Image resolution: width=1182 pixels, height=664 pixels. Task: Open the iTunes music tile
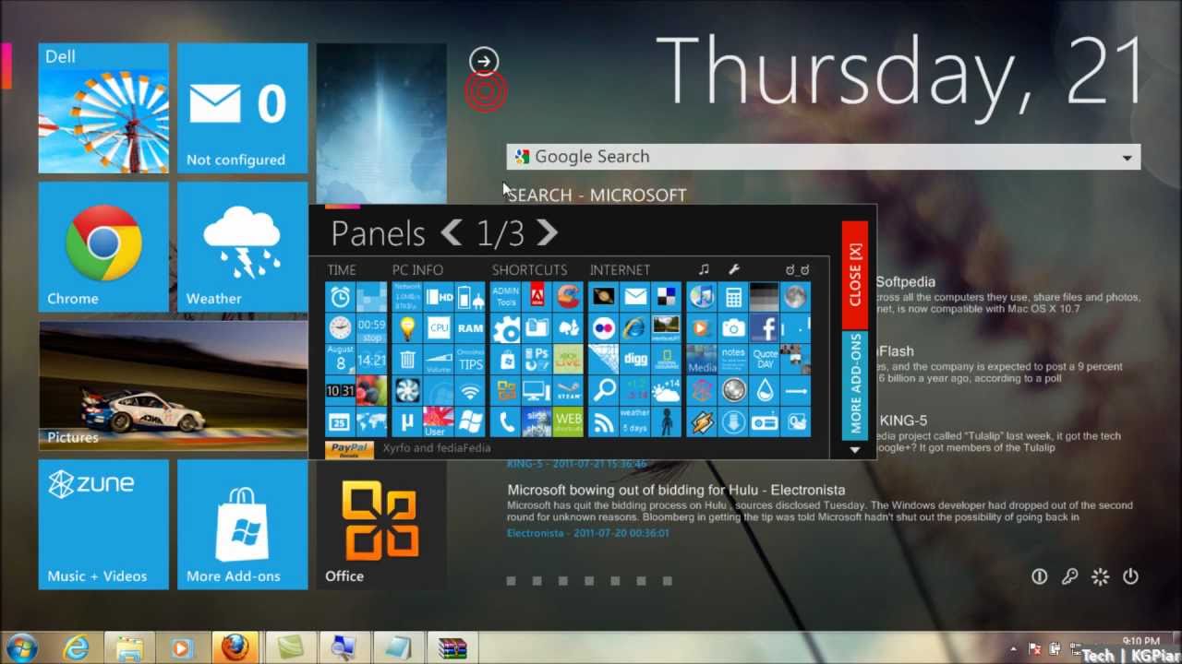(702, 296)
